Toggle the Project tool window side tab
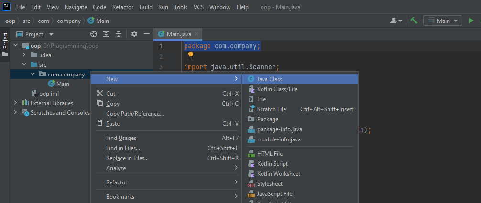Image resolution: width=481 pixels, height=203 pixels. point(5,45)
